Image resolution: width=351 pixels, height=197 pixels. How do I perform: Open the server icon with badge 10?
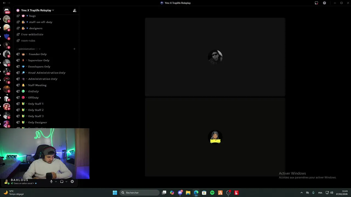pos(7,71)
